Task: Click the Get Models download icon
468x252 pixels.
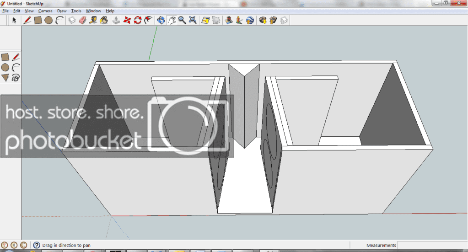Action: (263, 20)
